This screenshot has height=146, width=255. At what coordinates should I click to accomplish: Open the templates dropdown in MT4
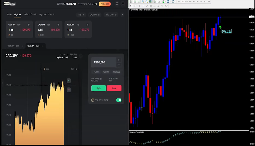(x=173, y=1)
